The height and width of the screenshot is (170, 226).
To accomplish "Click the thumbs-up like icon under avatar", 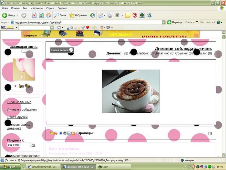I will (x=20, y=86).
